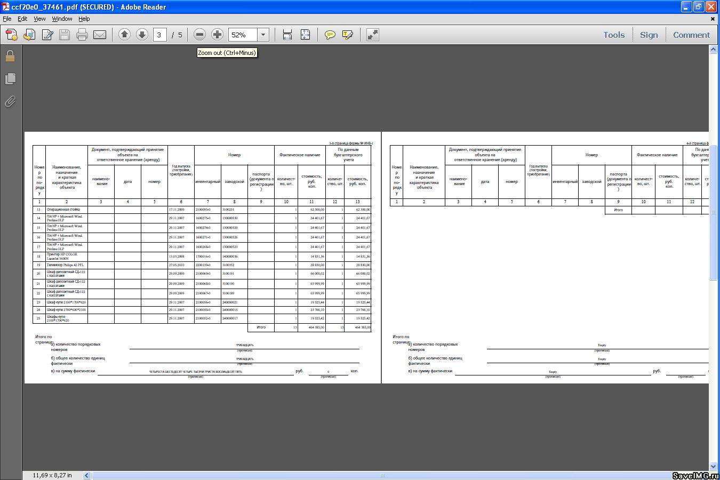The image size is (720, 480).
Task: Open the Window menu
Action: click(x=62, y=19)
